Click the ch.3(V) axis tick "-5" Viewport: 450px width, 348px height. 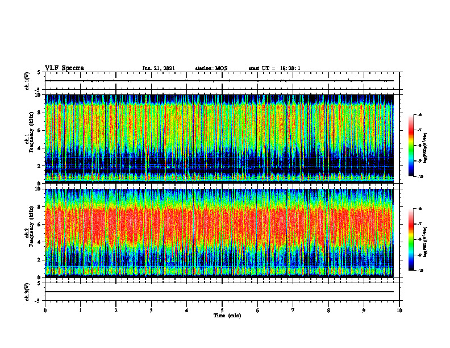click(x=39, y=301)
